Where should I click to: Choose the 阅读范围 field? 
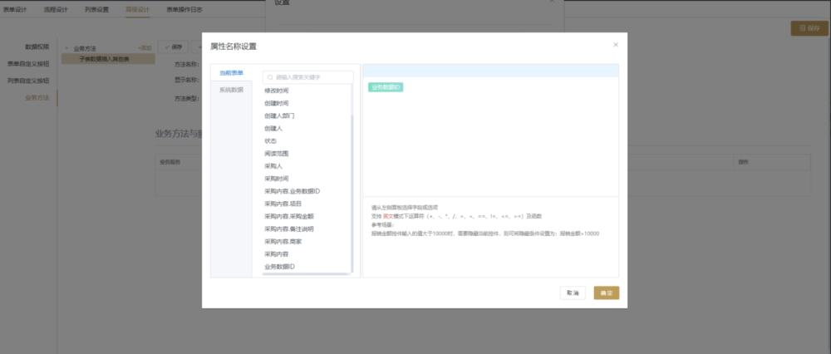277,154
